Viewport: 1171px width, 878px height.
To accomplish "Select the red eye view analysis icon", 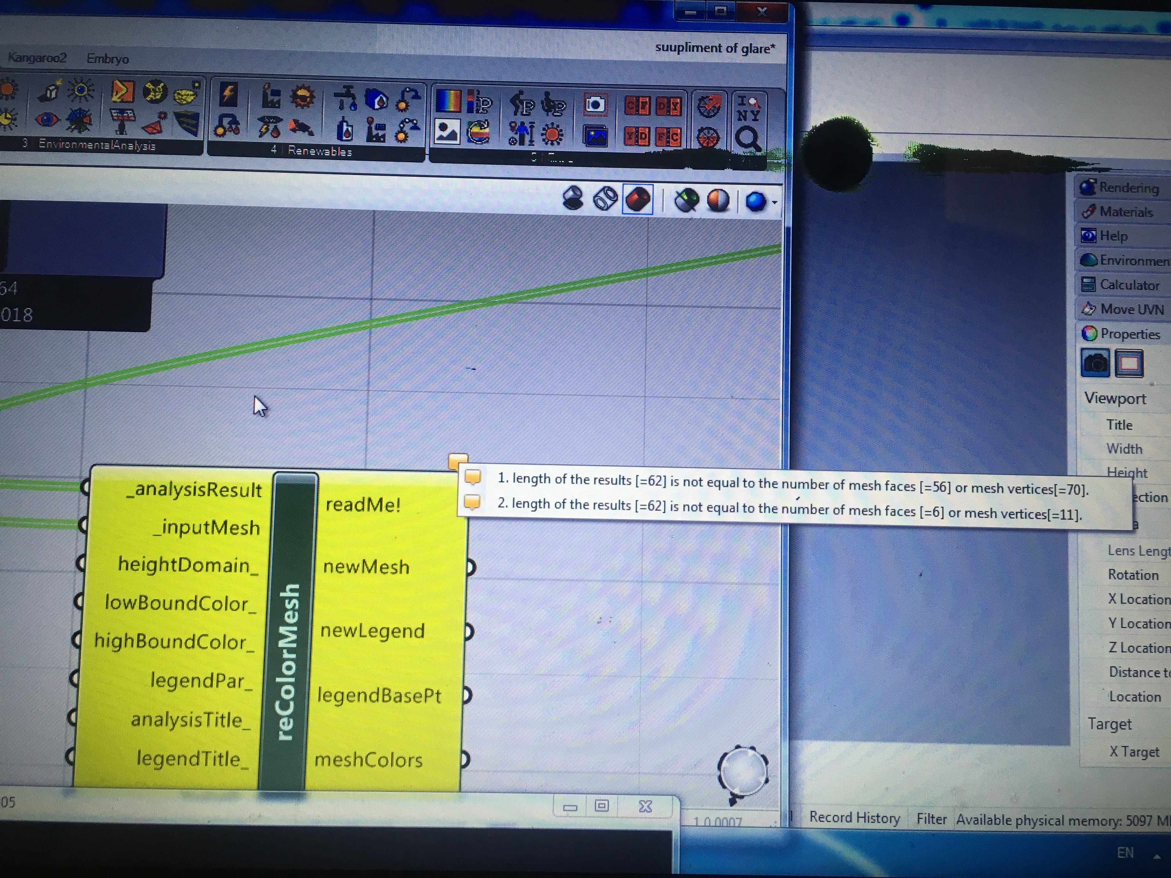I will coord(47,120).
